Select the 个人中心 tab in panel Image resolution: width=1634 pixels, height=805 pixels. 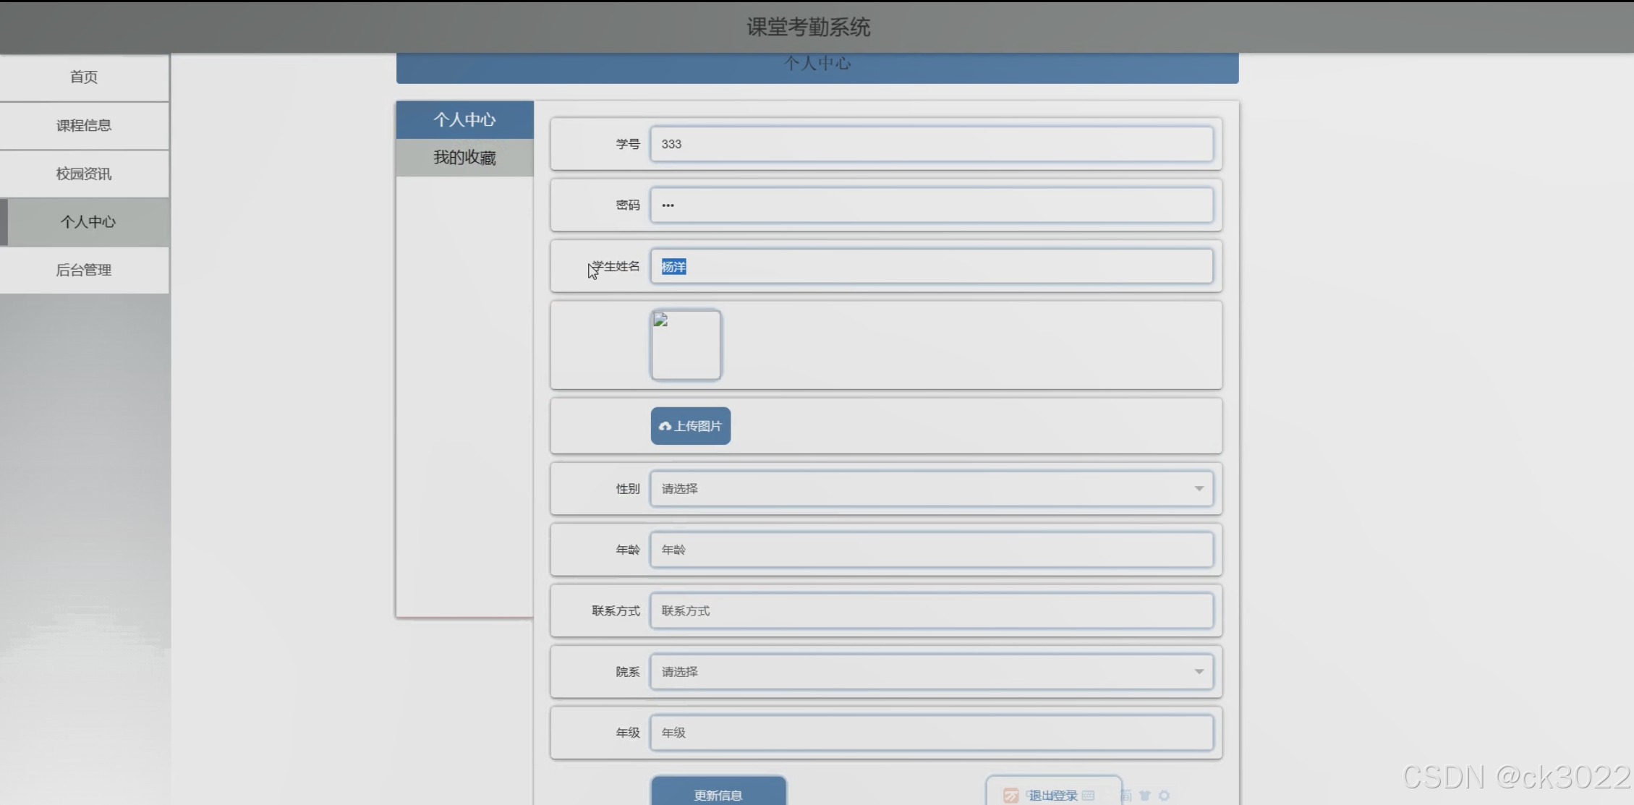coord(464,120)
